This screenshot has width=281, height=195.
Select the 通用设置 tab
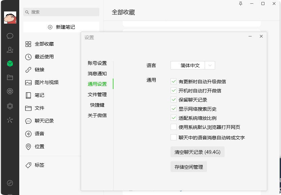pyautogui.click(x=97, y=84)
